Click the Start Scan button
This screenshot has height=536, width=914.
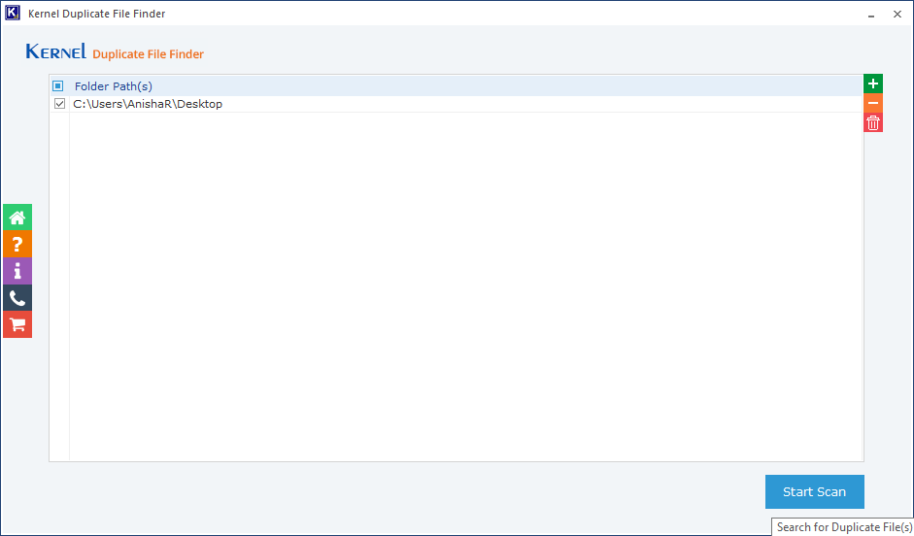tap(814, 491)
